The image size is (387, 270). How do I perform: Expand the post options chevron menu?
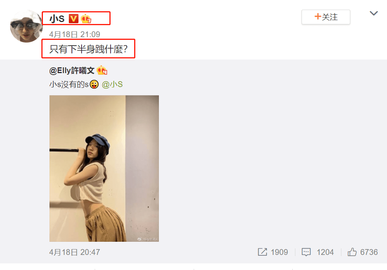pyautogui.click(x=374, y=13)
